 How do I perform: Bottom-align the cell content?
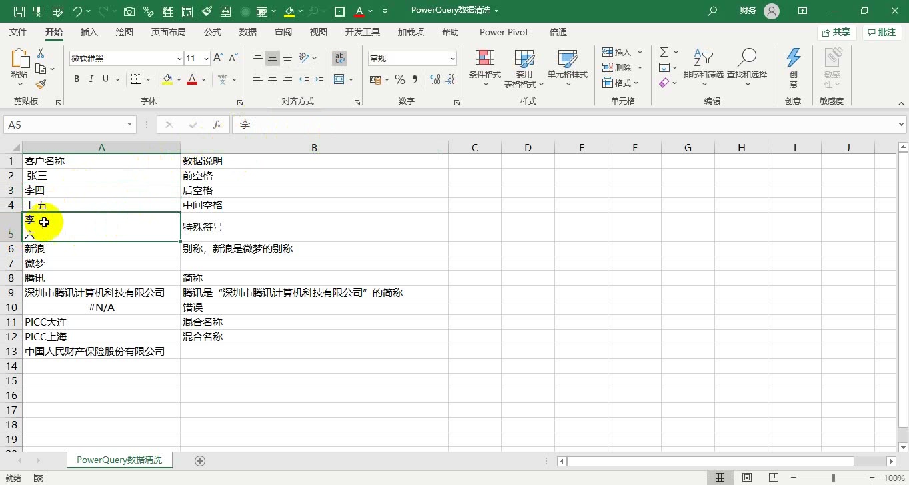click(287, 58)
